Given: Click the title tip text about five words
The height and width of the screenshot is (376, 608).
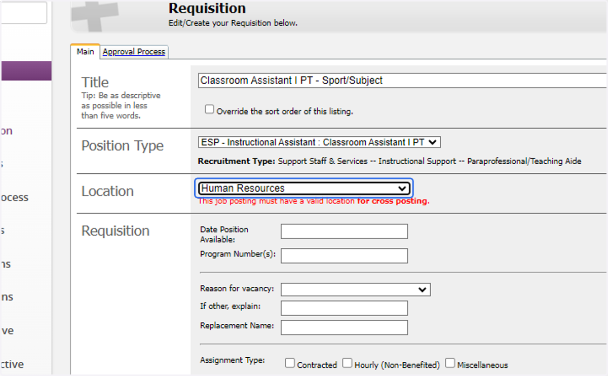Looking at the screenshot, I should (121, 105).
